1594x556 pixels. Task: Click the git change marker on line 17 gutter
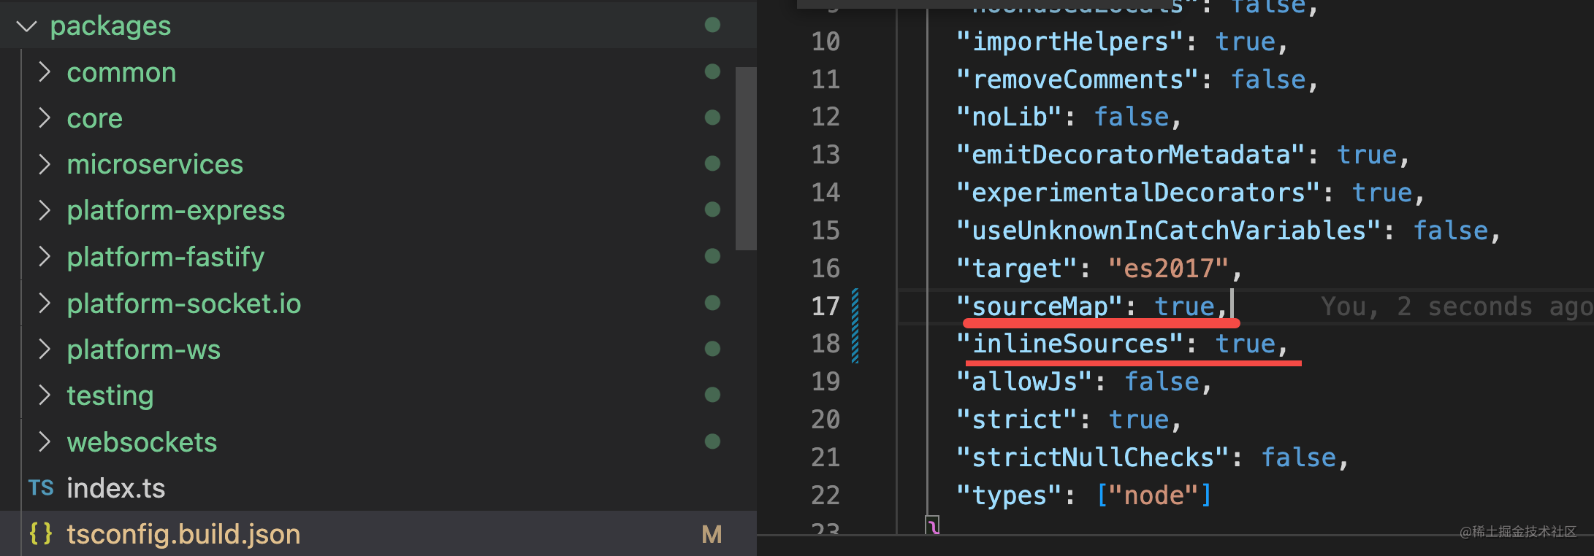[x=855, y=306]
